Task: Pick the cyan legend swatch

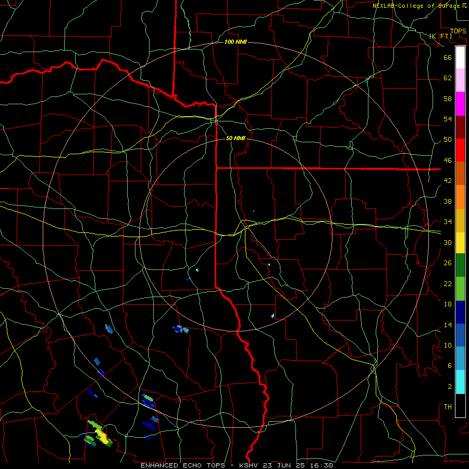Action: (x=460, y=382)
